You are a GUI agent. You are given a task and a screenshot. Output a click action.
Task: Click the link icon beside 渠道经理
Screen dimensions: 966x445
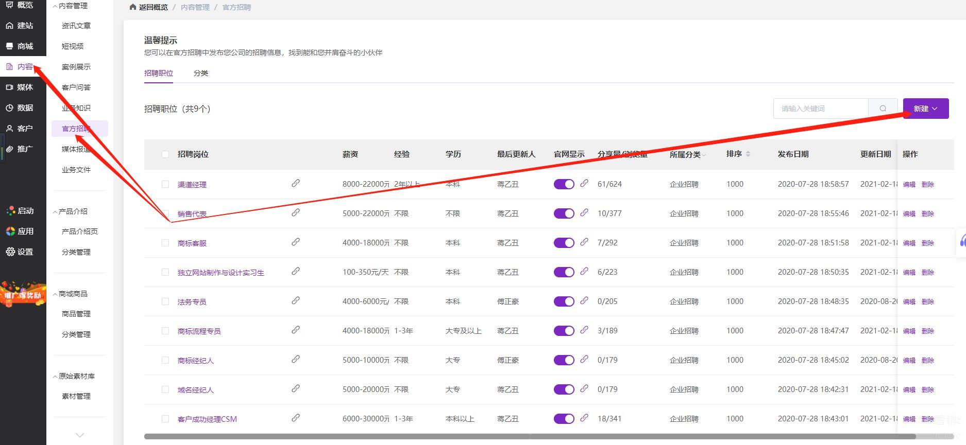[296, 183]
